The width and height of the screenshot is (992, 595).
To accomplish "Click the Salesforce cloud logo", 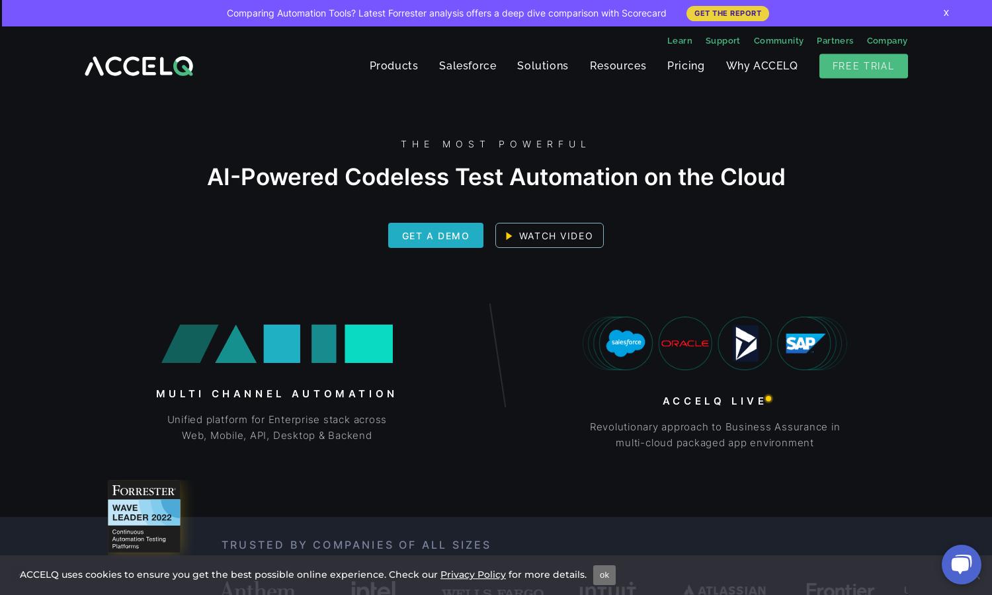I will click(x=626, y=343).
